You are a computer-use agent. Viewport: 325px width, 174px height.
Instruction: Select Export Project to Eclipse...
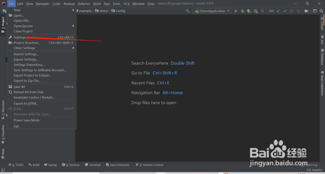pos(42,75)
